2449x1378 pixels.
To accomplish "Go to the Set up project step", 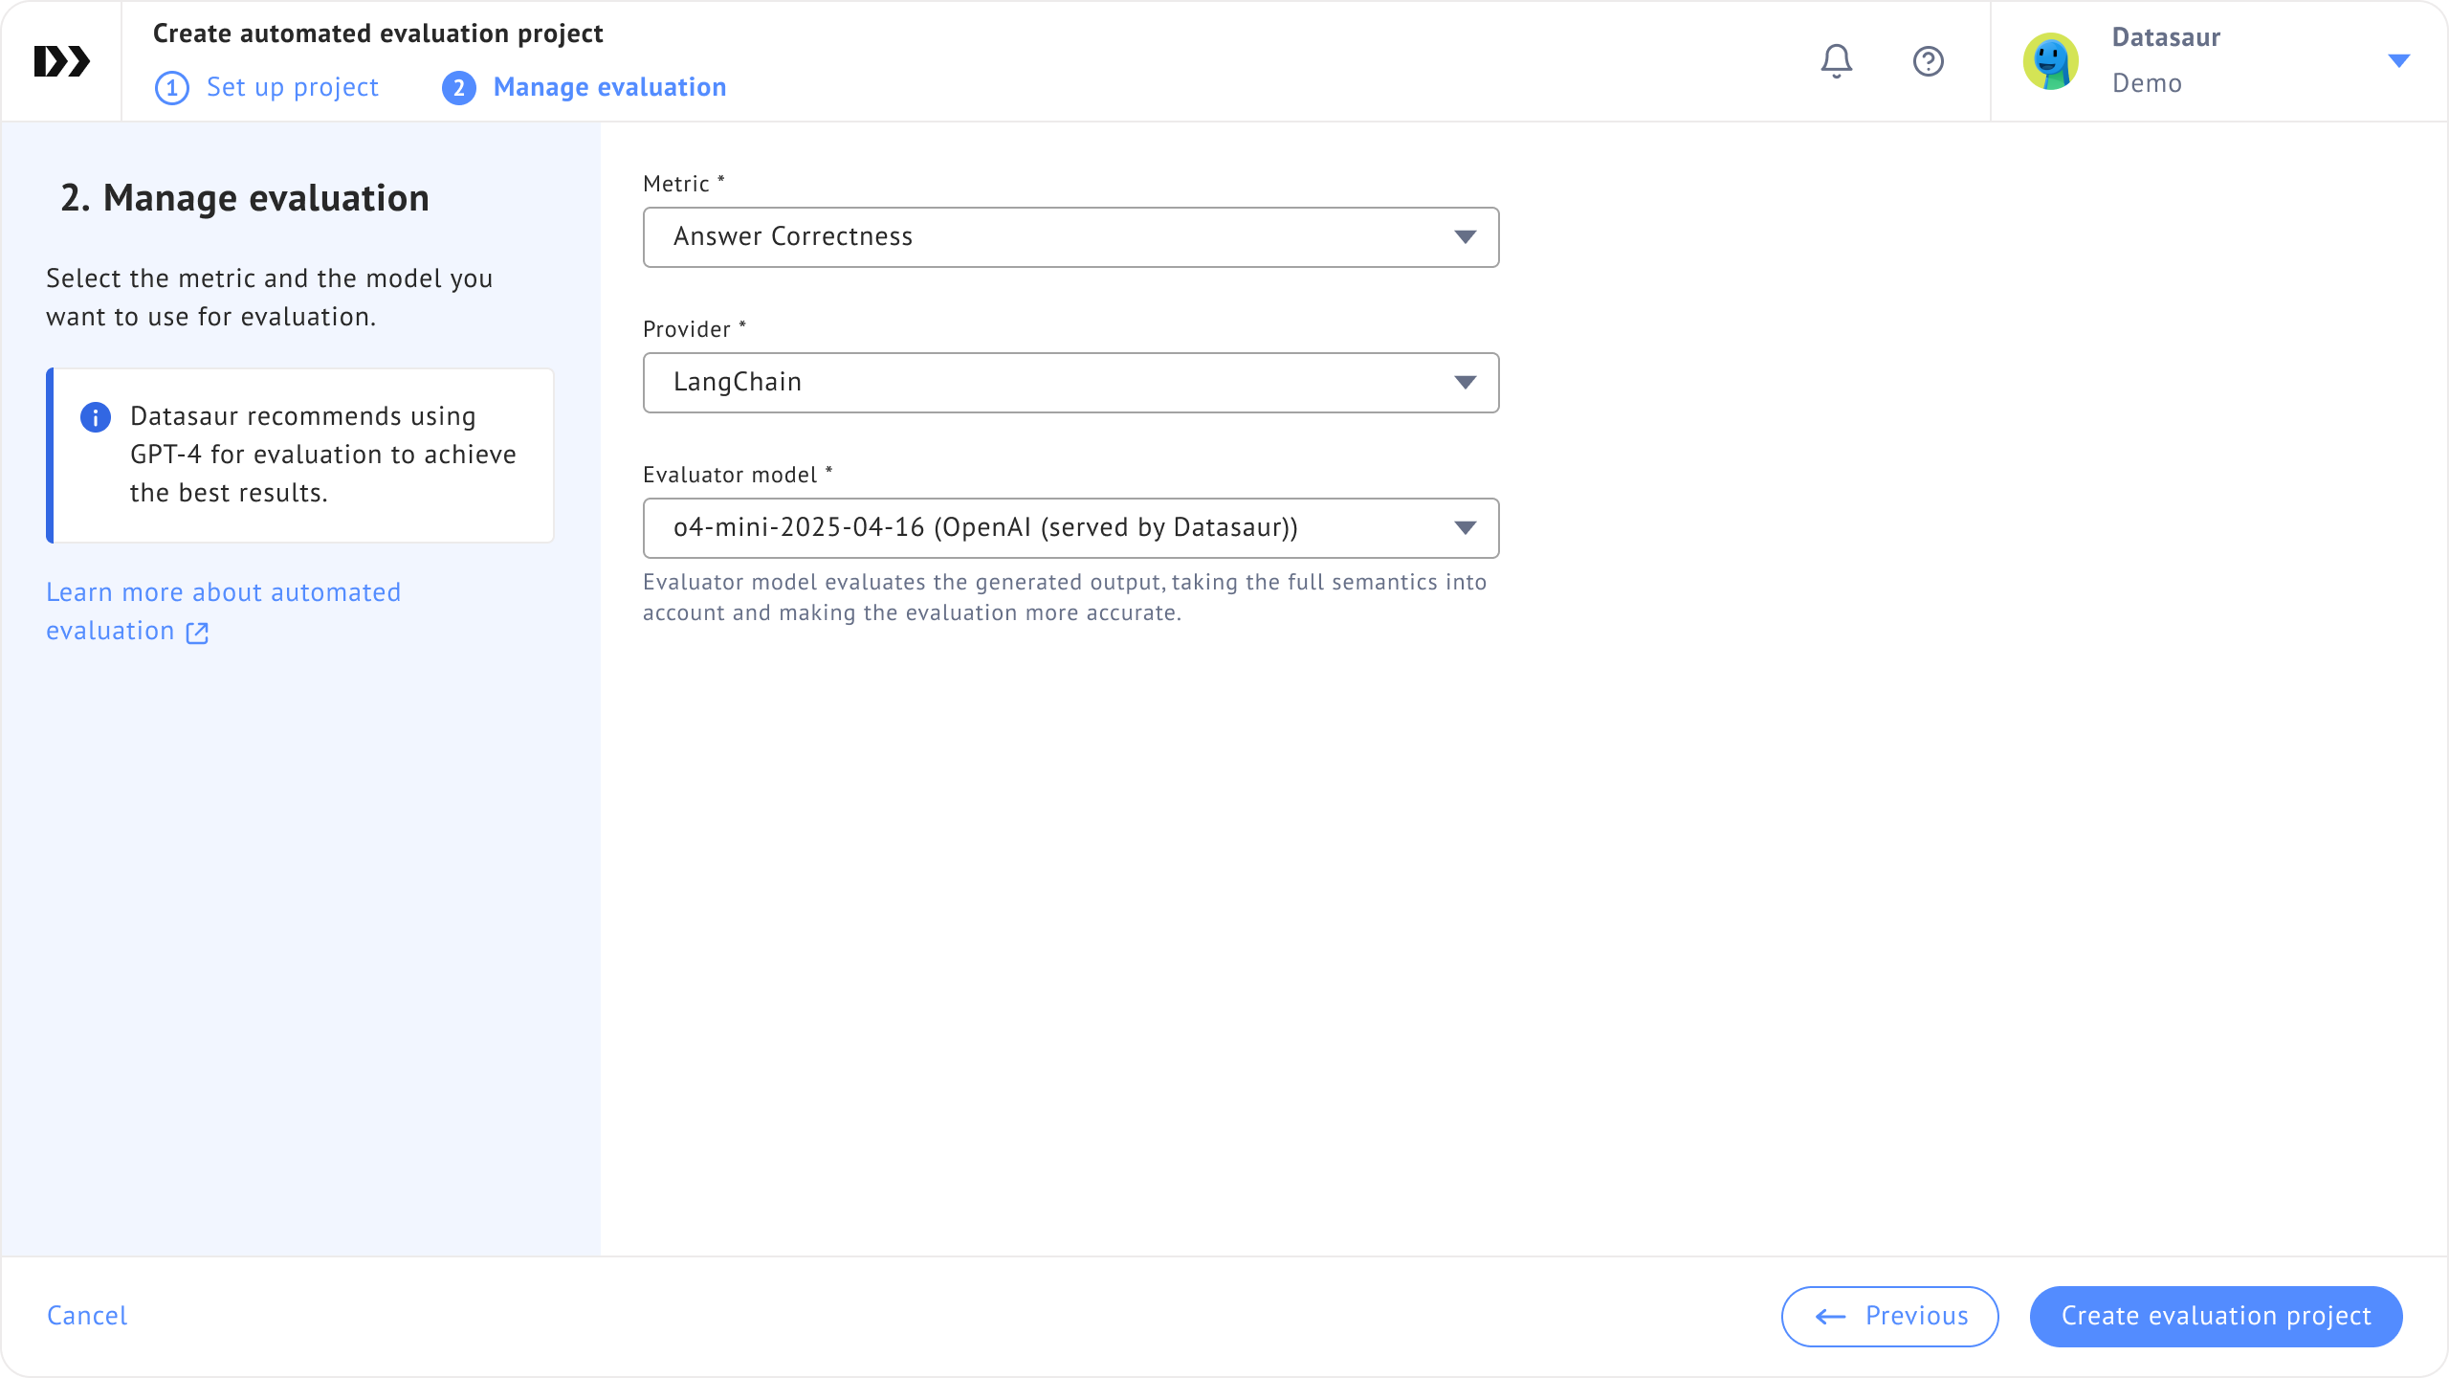I will coord(292,87).
